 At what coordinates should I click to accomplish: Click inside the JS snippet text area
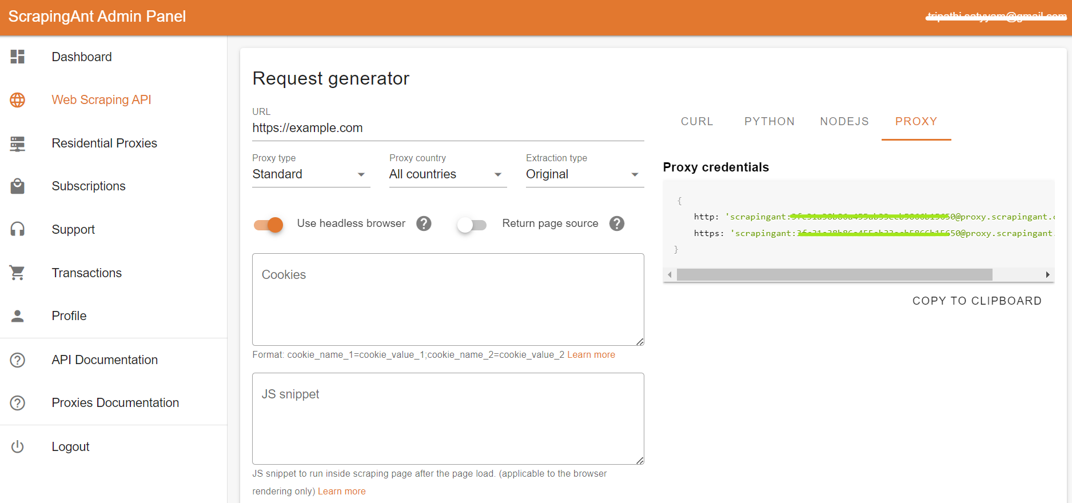[x=448, y=419]
